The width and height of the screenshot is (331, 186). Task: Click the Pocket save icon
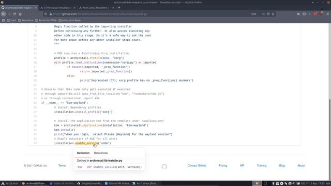268,14
